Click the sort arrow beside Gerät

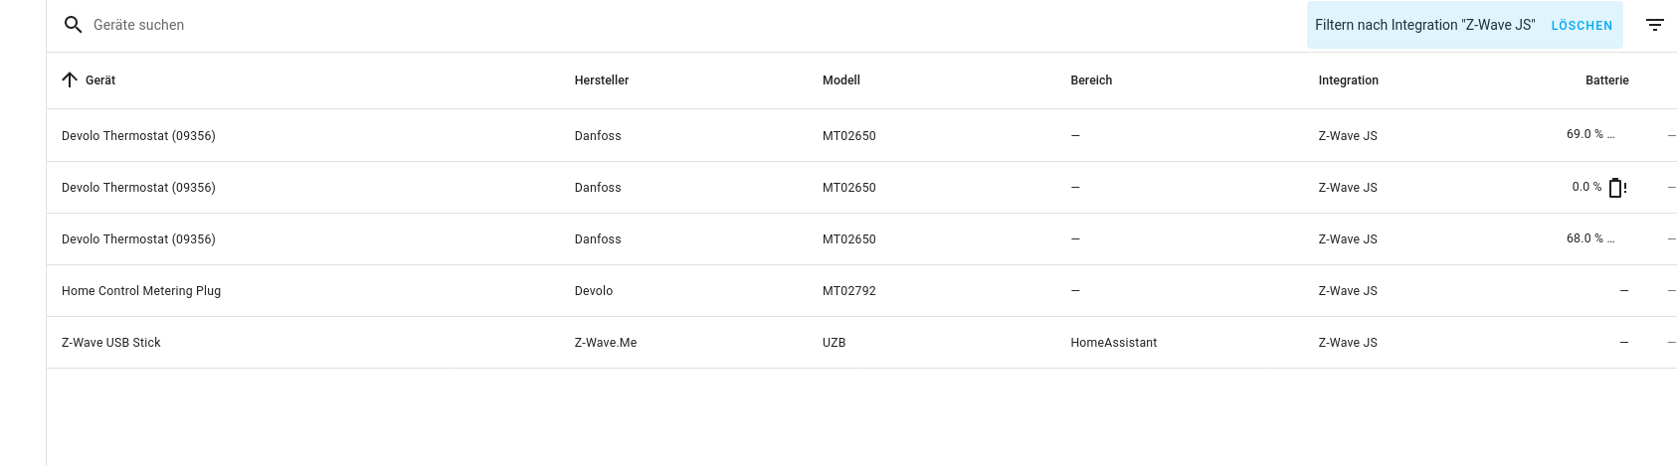coord(70,80)
